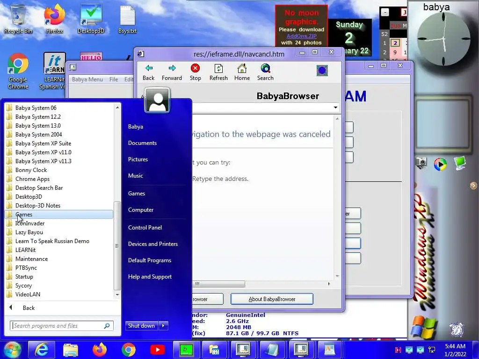Click the user account picture in Start menu
Screen dimensions: 479x359
157,100
